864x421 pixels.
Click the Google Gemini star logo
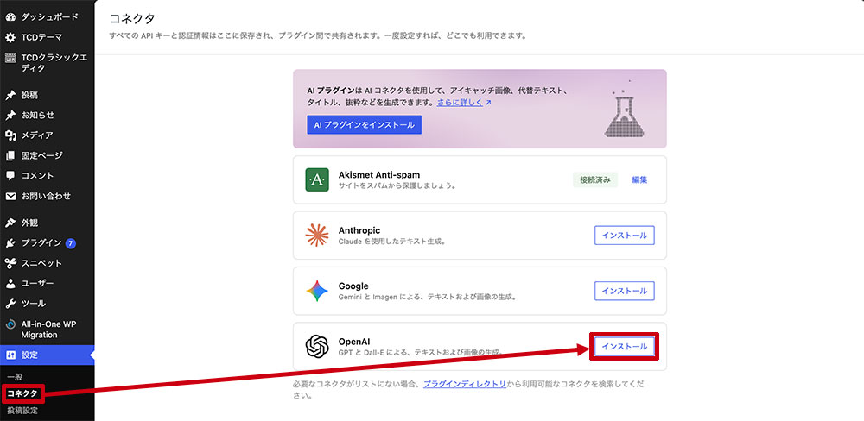tap(317, 291)
